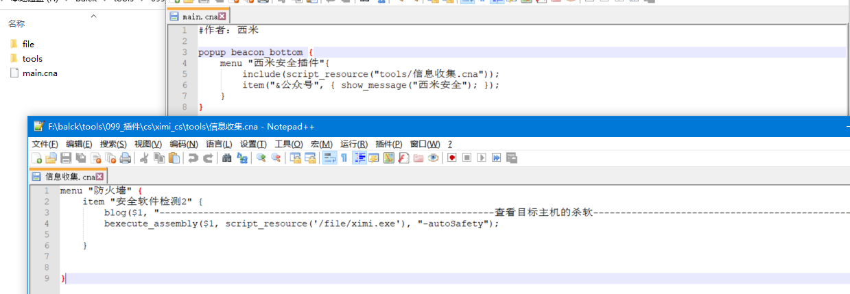This screenshot has height=294, width=850.
Task: Open the 插件(P) plugins menu
Action: [388, 144]
